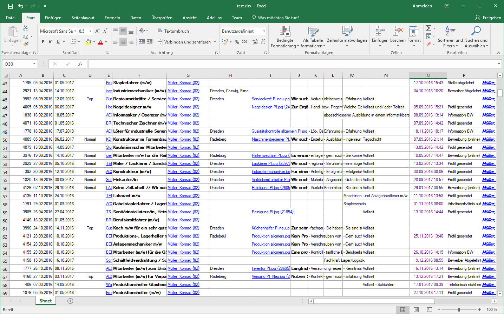Switch to the Überprüfen tab
The height and width of the screenshot is (314, 504).
(x=162, y=18)
